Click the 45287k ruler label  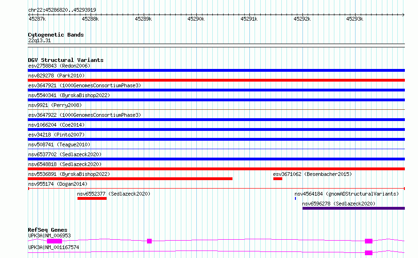click(x=37, y=19)
